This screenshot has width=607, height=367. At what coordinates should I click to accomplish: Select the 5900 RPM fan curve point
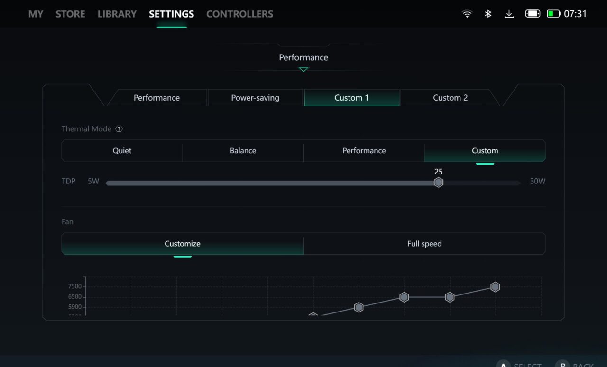point(359,307)
